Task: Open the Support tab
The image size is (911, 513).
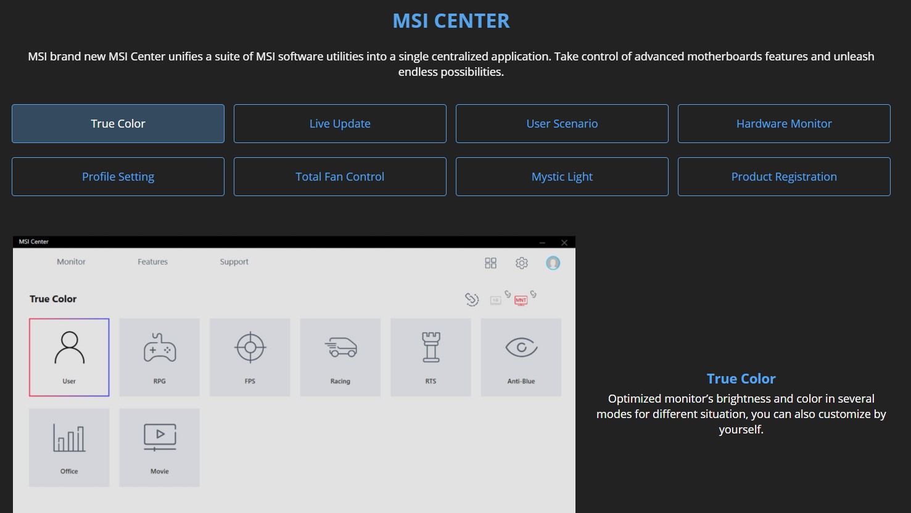Action: [x=234, y=261]
